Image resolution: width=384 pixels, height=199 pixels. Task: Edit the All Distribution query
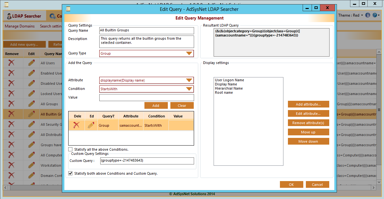[31, 135]
